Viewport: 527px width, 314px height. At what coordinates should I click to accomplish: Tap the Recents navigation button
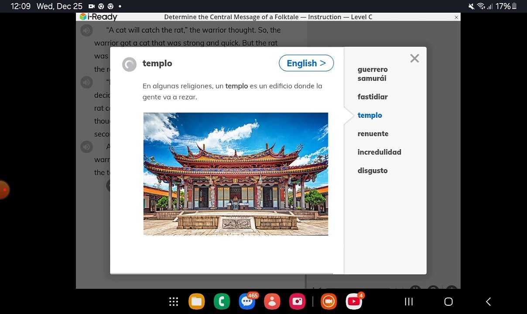[x=409, y=302]
